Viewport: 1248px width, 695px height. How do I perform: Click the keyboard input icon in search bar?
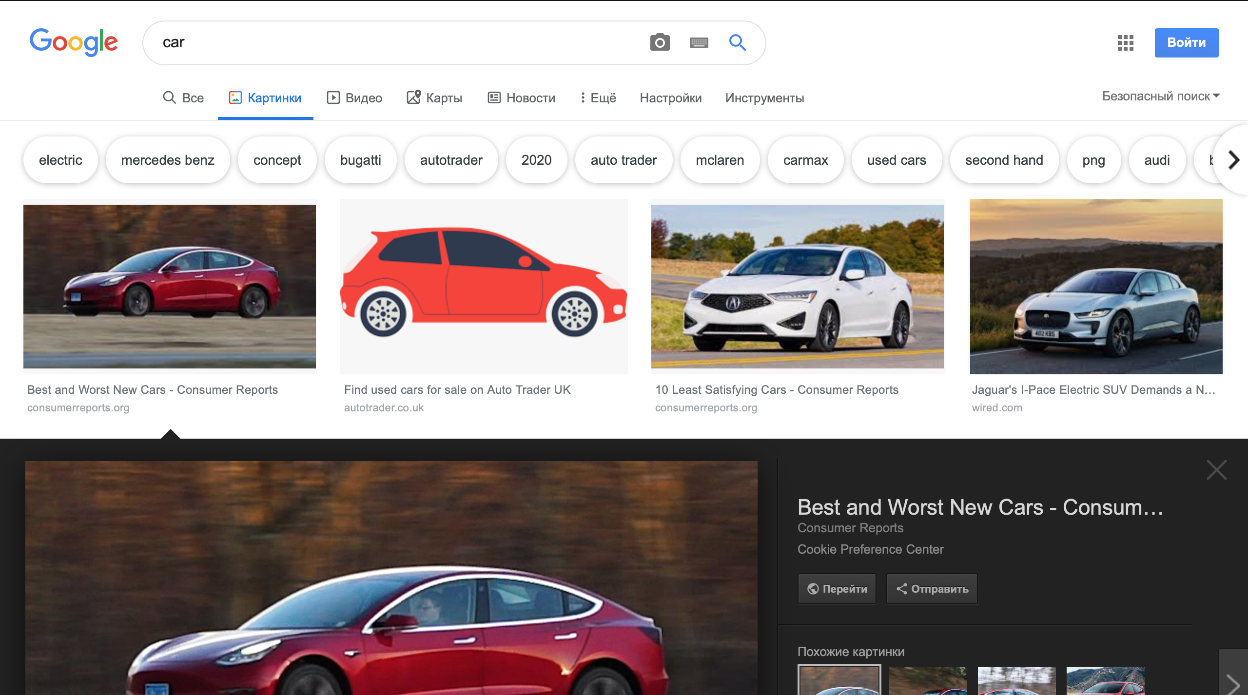pyautogui.click(x=700, y=42)
